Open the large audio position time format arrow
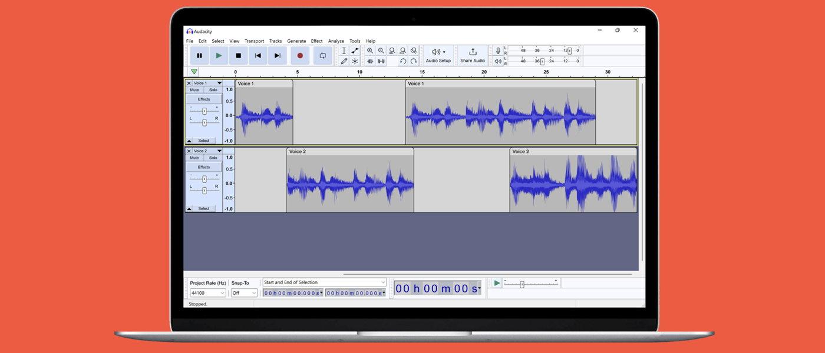Screen dimensions: 825x353 pyautogui.click(x=480, y=289)
